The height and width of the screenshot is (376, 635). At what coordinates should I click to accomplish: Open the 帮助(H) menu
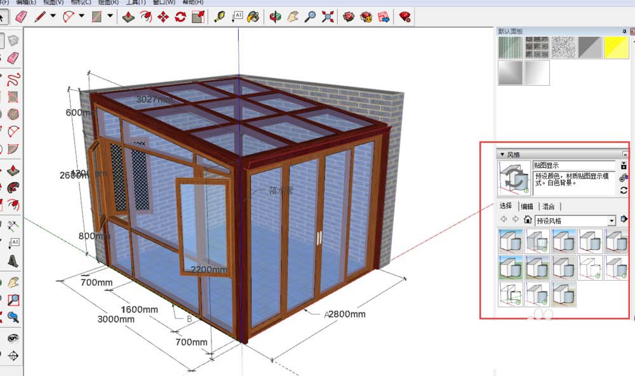[193, 3]
